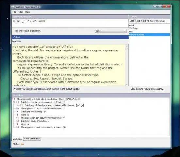Click the backslash icon of first 'Word \w' node
Screen dimensions: 180x157
point(17,115)
